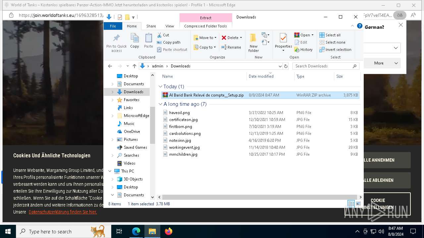Open the Copy to dropdown
424x238 pixels.
pyautogui.click(x=205, y=47)
